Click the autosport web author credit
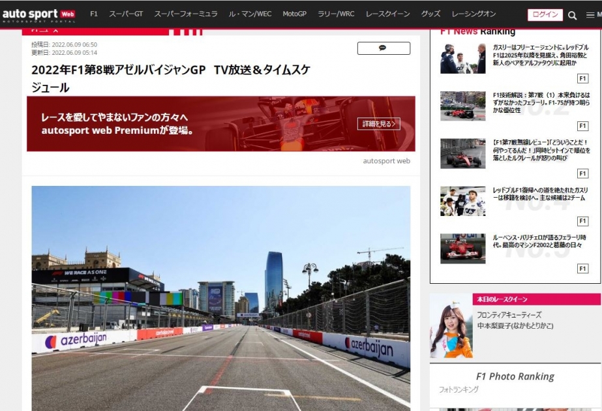The image size is (602, 411). 386,161
